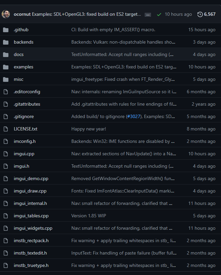Open the imstb_textedit.h file
This screenshot has width=221, height=275.
point(30,253)
